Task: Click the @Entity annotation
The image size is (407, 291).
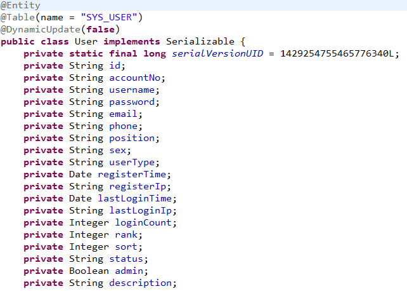Action: tap(20, 5)
